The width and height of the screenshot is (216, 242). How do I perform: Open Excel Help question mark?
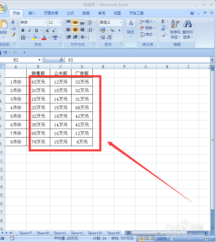(x=192, y=13)
